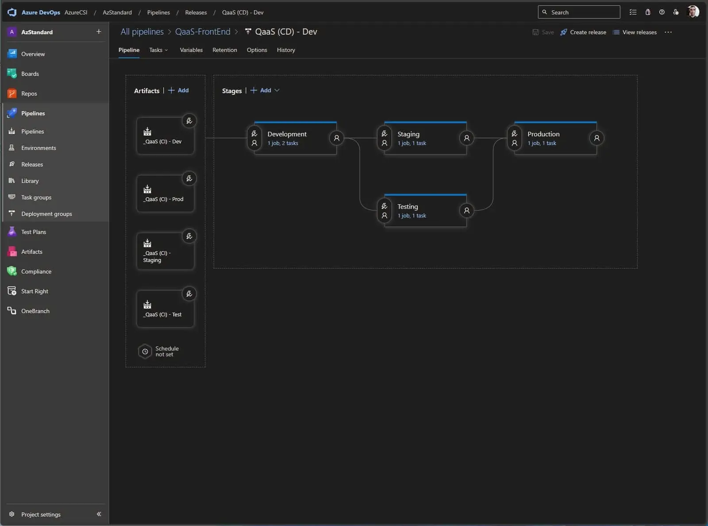The height and width of the screenshot is (526, 708).
Task: Open Pipelines in the sidebar submenu
Action: pyautogui.click(x=33, y=131)
